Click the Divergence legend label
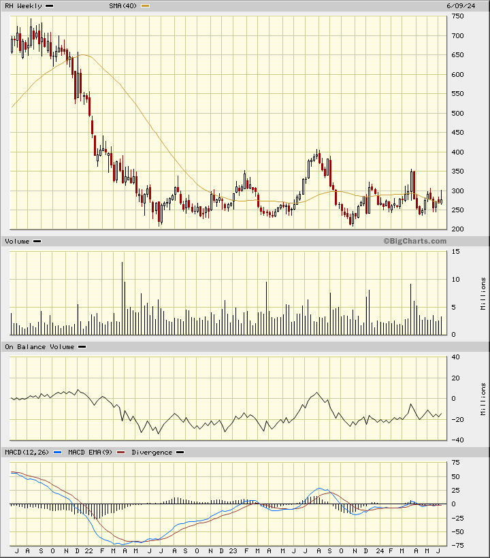This screenshot has height=558, width=490. click(x=152, y=453)
